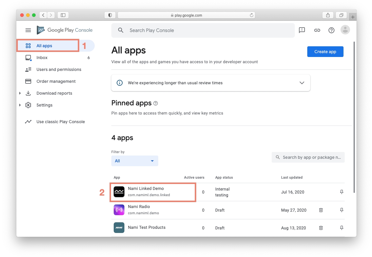
Task: Click the link icon in the header
Action: pyautogui.click(x=317, y=30)
